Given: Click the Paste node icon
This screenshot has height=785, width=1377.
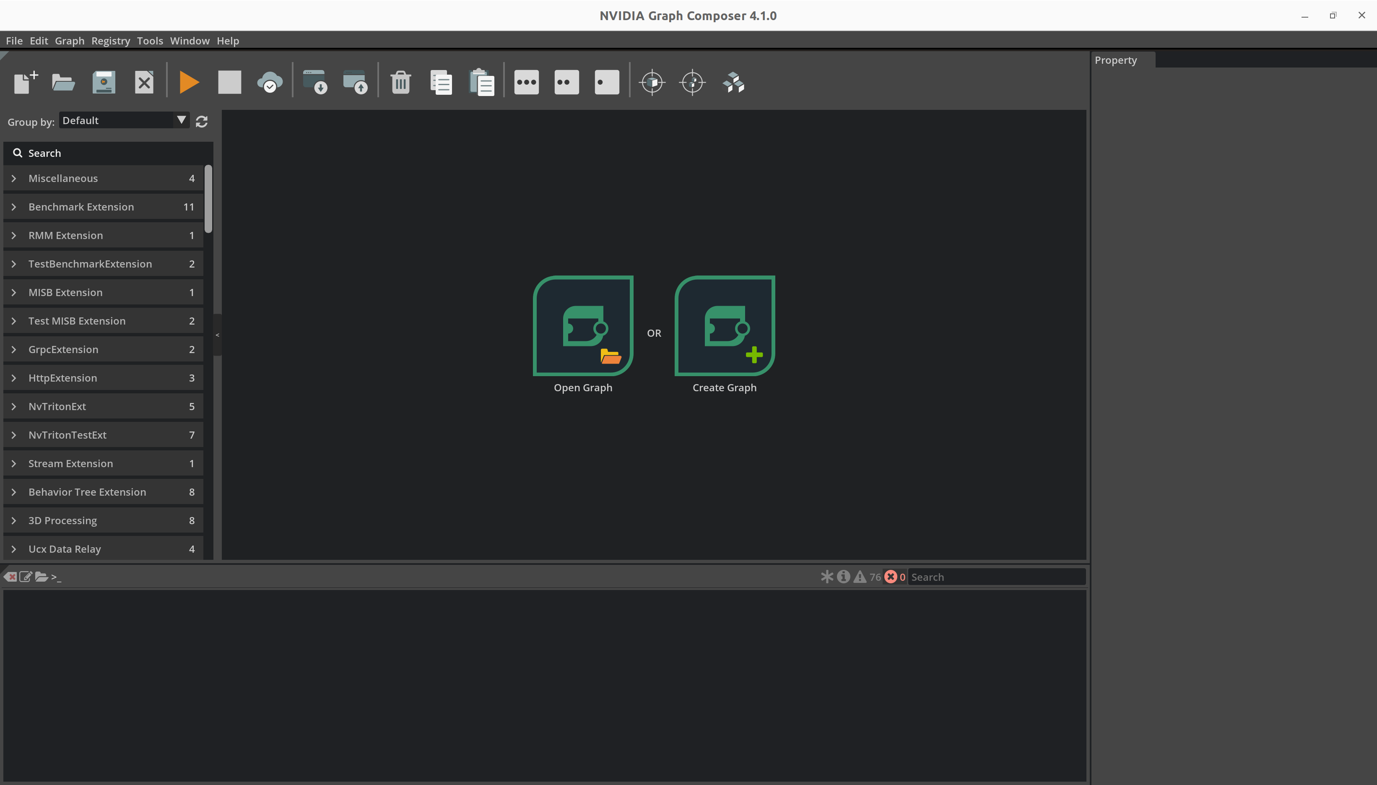Looking at the screenshot, I should pyautogui.click(x=483, y=82).
